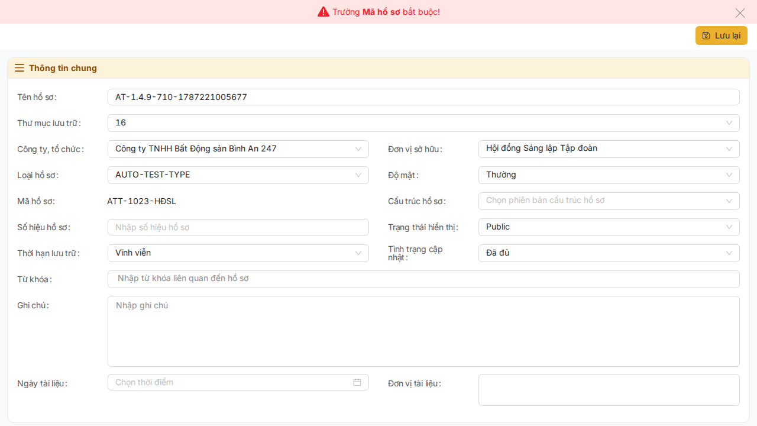Open the Trạng thái hiển thị Public dropdown
757x426 pixels.
[609, 227]
